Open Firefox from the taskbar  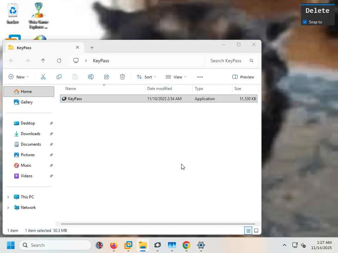pyautogui.click(x=114, y=245)
